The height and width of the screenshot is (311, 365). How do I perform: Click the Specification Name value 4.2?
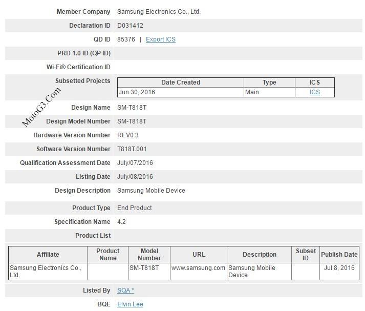coord(121,221)
